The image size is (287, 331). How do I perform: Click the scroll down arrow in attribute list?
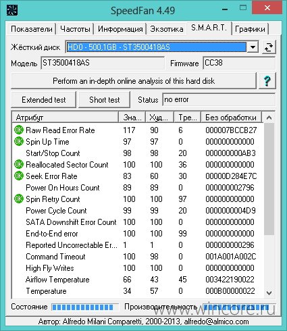click(269, 292)
